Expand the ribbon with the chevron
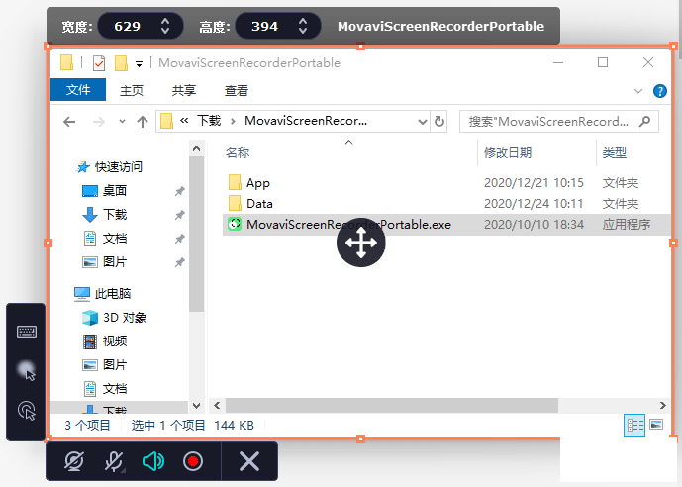 [638, 91]
